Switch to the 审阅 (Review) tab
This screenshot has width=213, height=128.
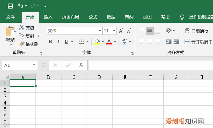129,17
